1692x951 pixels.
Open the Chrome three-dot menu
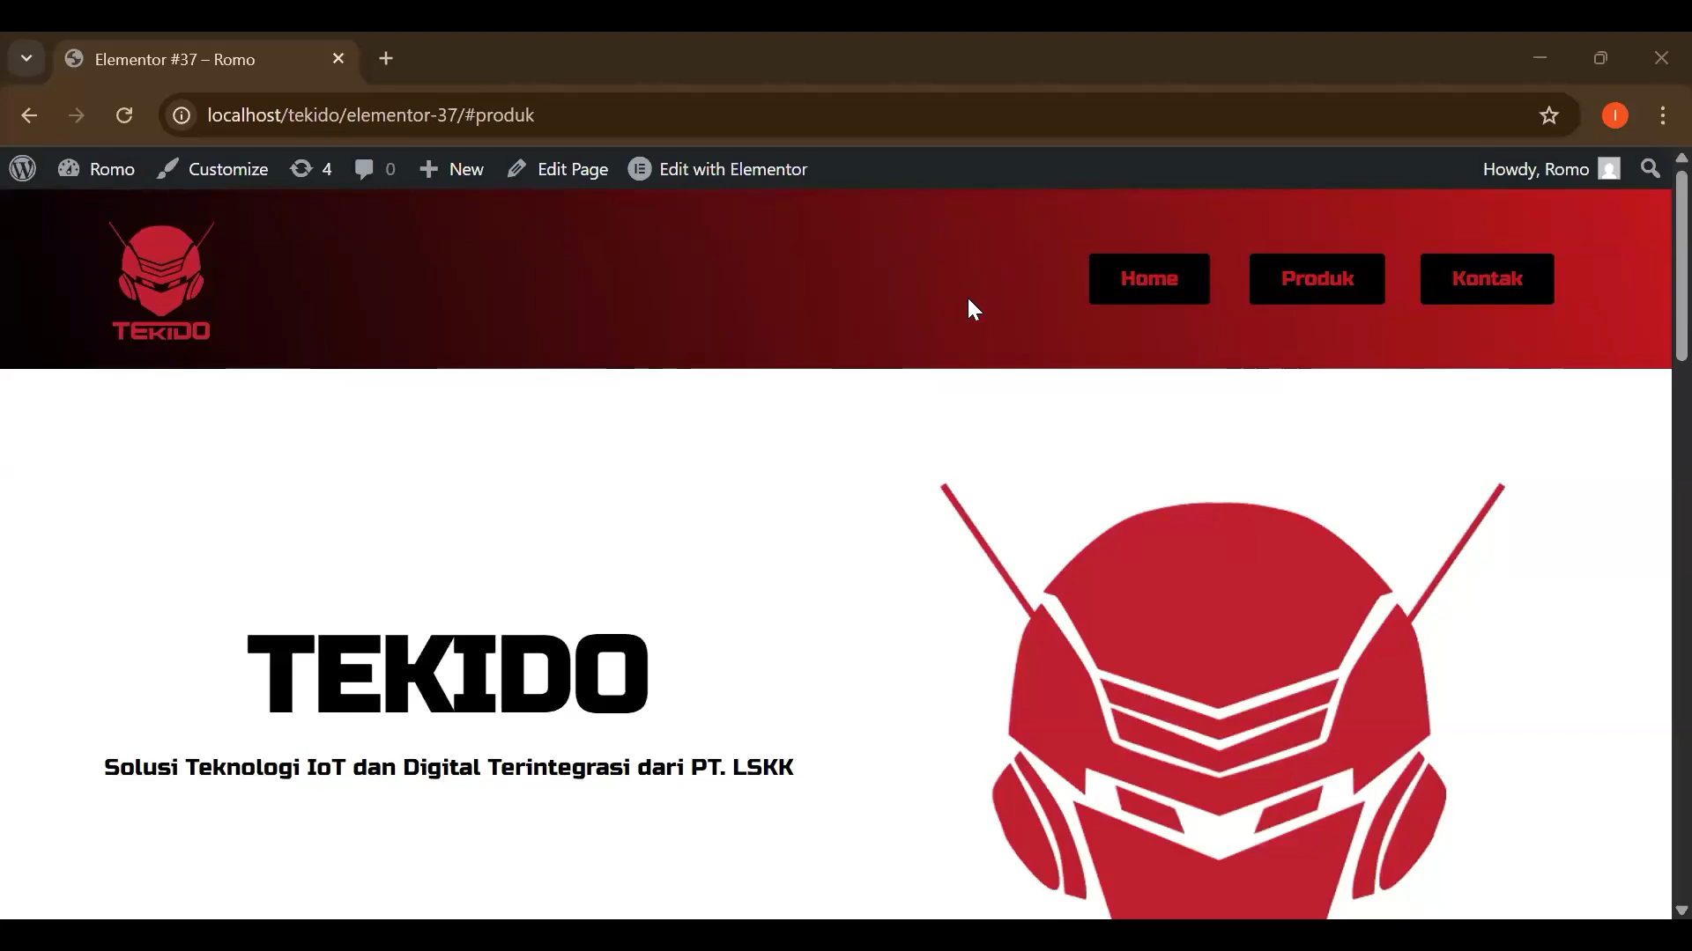point(1664,115)
